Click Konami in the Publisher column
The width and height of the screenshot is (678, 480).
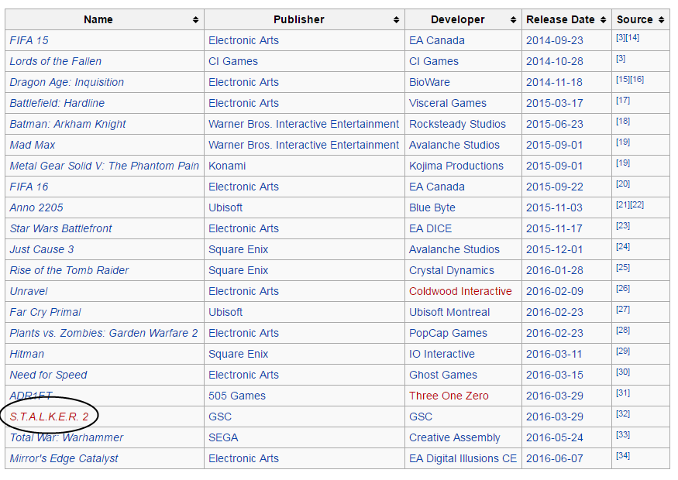227,166
